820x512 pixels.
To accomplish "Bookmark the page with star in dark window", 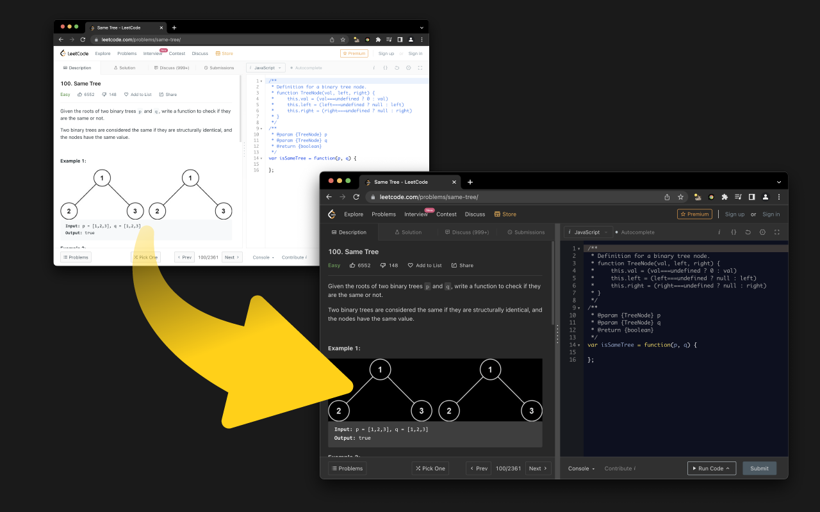I will [681, 197].
